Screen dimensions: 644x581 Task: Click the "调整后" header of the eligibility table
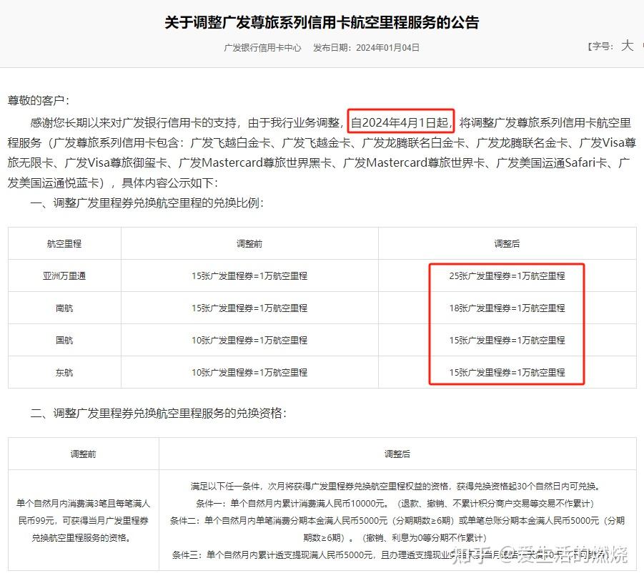pos(397,454)
